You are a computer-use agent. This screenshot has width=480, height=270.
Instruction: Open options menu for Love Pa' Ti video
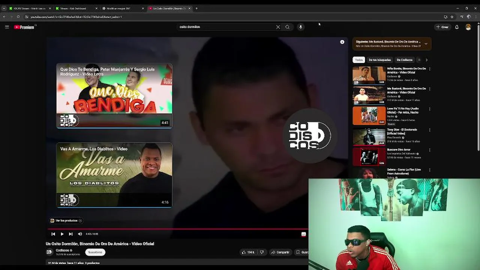click(430, 109)
